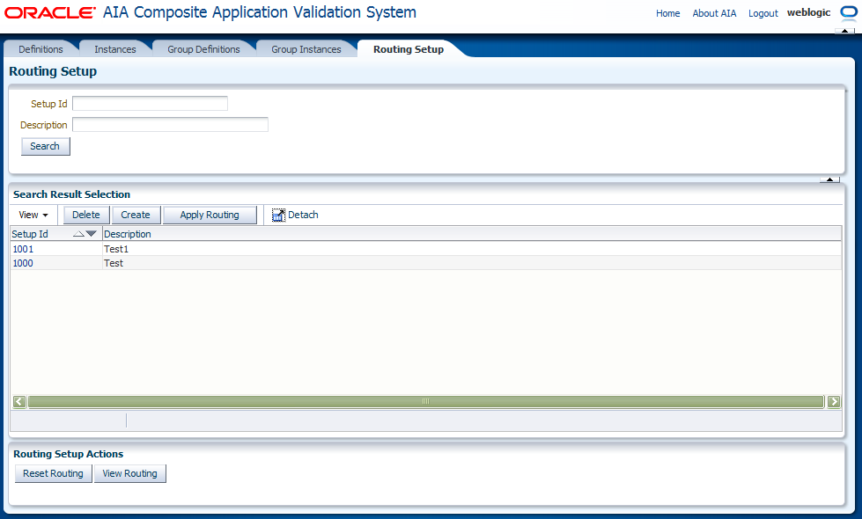Open the Group Instances tab
This screenshot has height=519, width=862.
(x=306, y=49)
